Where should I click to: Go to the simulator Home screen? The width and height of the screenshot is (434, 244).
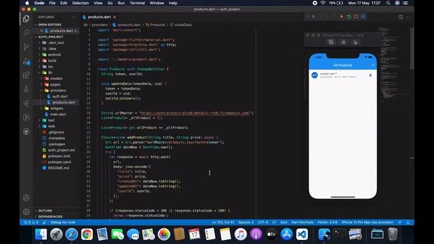(343, 42)
